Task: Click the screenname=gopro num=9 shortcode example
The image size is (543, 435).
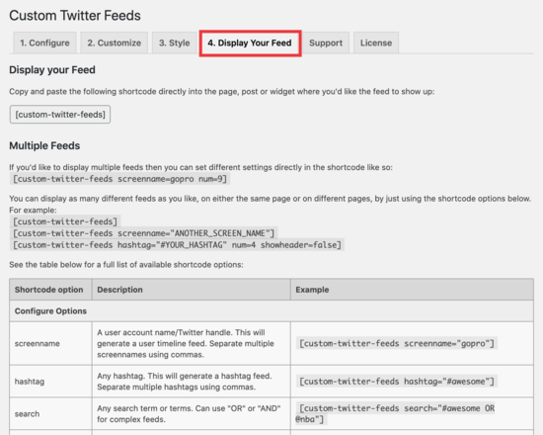Action: tap(119, 179)
